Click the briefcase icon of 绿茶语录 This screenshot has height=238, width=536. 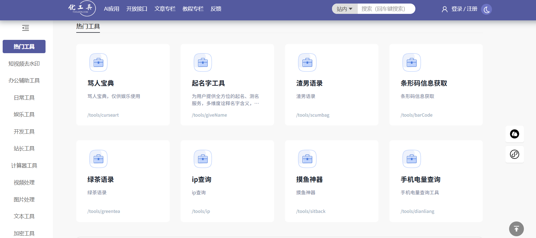(98, 159)
